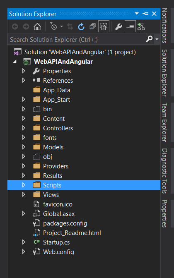Click the Pending Changes Filter clock icon
Image resolution: width=174 pixels, height=278 pixels.
click(x=53, y=26)
